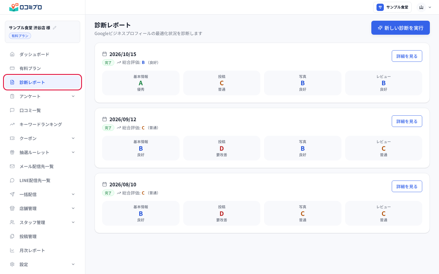Click the LINE配信先一覧 chat icon
The width and height of the screenshot is (439, 274).
point(12,180)
